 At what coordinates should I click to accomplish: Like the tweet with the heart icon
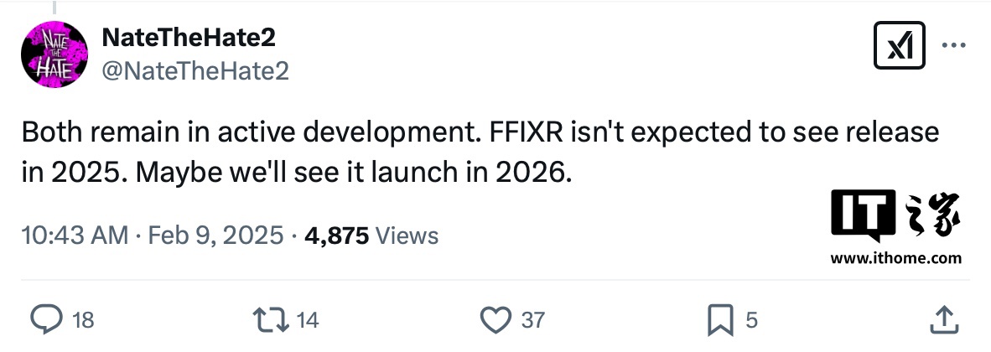point(496,318)
